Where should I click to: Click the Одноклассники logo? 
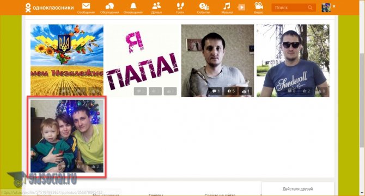(50, 8)
